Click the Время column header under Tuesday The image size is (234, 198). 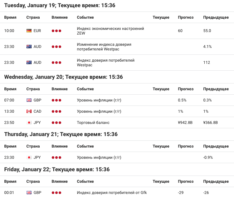(x=10, y=17)
